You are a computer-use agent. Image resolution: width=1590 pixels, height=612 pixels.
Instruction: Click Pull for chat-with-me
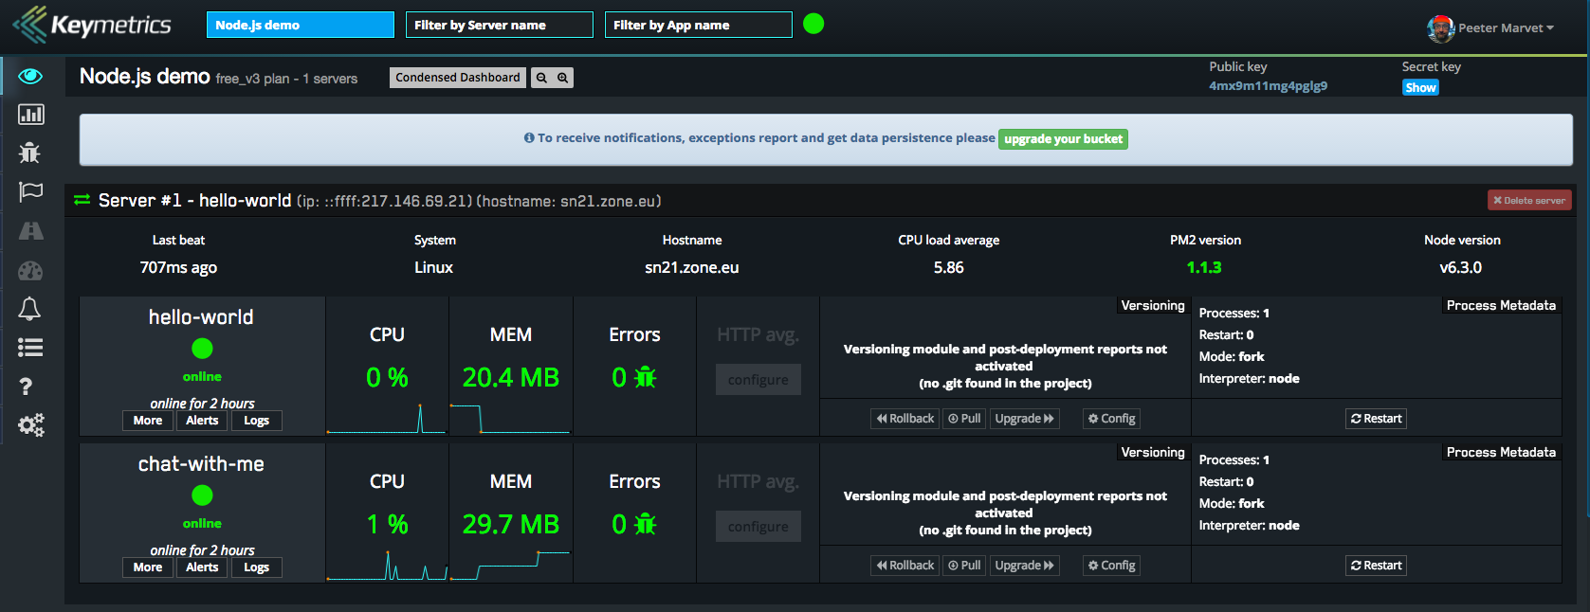[964, 566]
